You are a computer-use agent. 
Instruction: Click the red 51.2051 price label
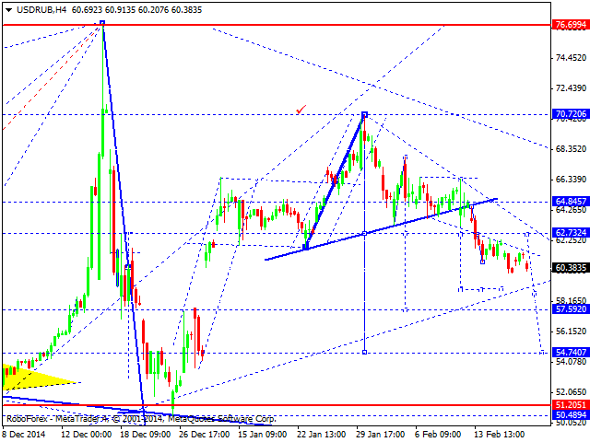pyautogui.click(x=571, y=405)
